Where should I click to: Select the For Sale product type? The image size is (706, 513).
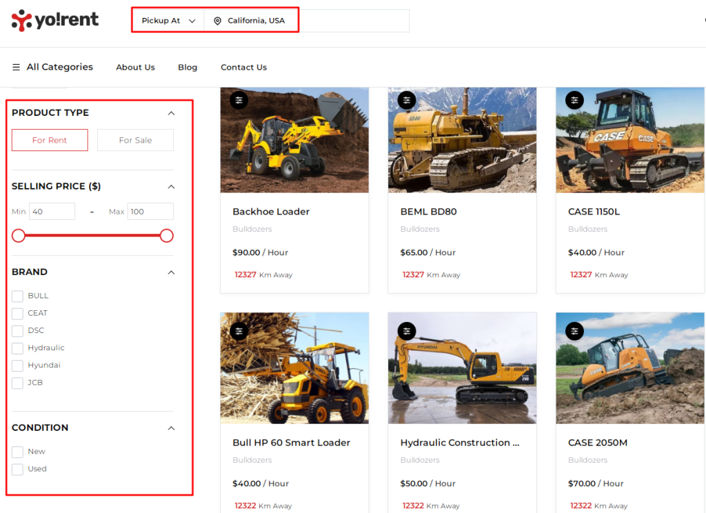point(135,139)
